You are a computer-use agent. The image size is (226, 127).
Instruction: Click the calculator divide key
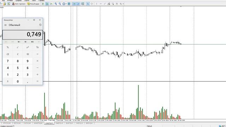pyautogui.click(x=37, y=54)
